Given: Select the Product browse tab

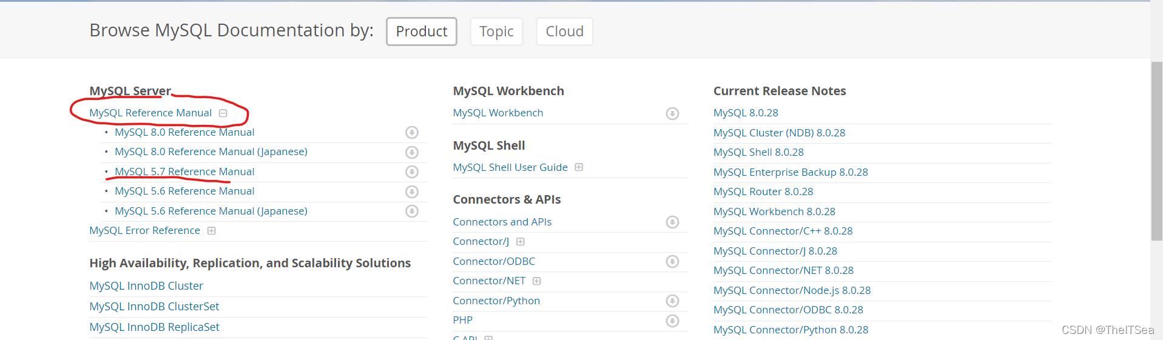Looking at the screenshot, I should (422, 32).
